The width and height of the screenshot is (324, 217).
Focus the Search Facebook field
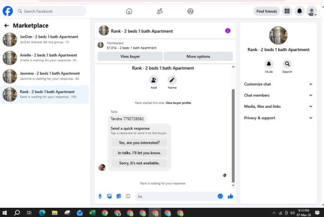coord(51,11)
